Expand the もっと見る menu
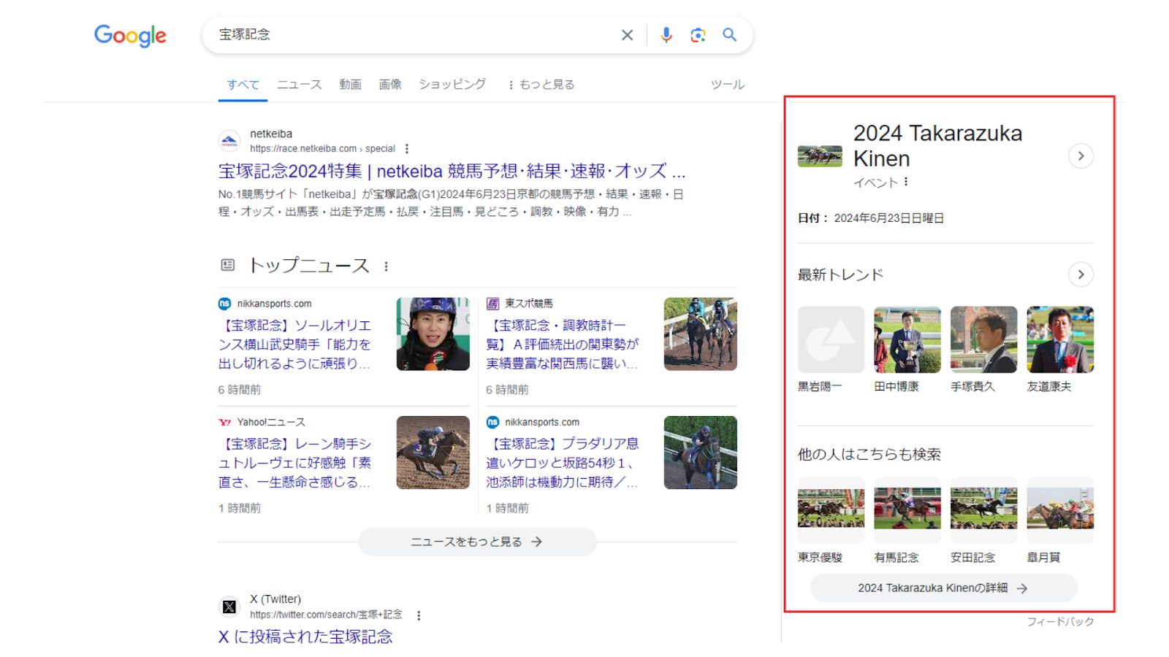This screenshot has height=657, width=1169. (541, 85)
